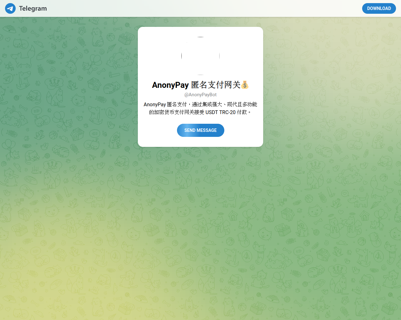Click the DOWNLOAD button
This screenshot has height=320, width=401.
379,8
